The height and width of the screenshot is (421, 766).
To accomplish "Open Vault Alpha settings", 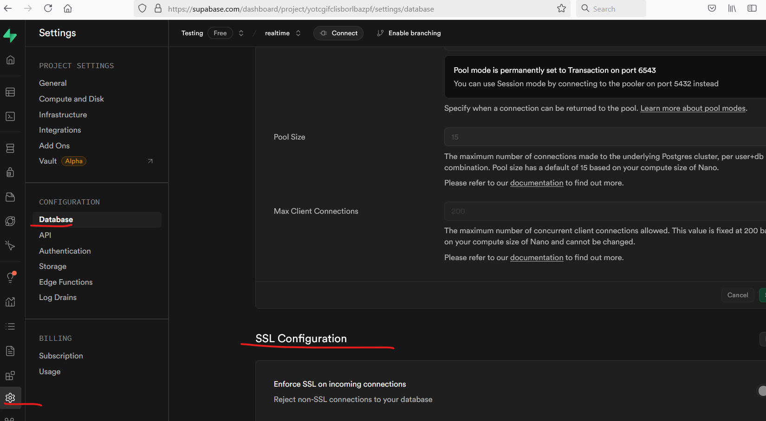I will pyautogui.click(x=97, y=161).
